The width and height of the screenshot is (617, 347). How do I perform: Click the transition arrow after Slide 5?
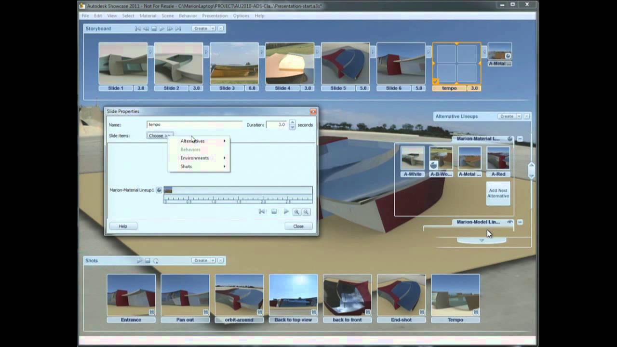point(373,52)
